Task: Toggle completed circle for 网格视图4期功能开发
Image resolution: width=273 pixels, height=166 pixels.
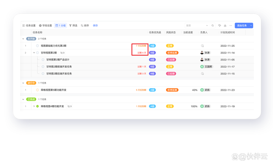Action: pyautogui.click(x=38, y=106)
